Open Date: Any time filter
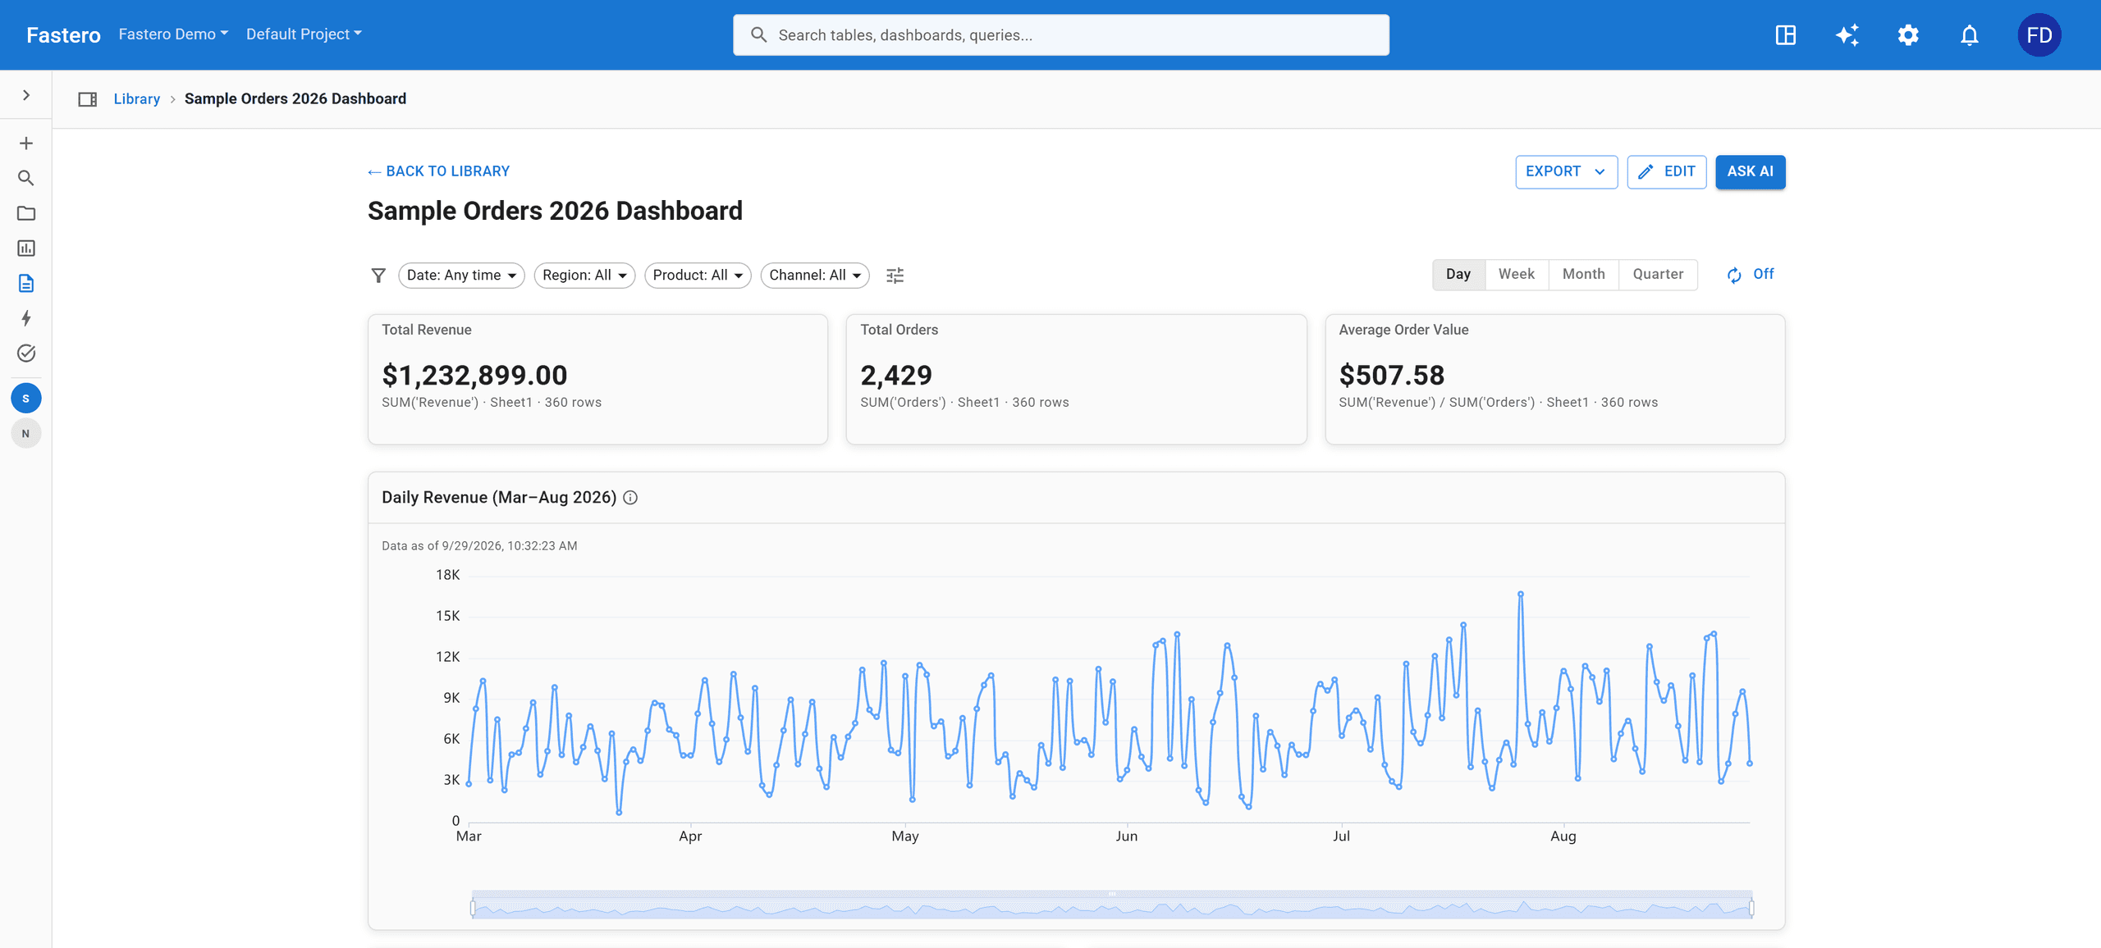Viewport: 2101px width, 948px height. [461, 275]
